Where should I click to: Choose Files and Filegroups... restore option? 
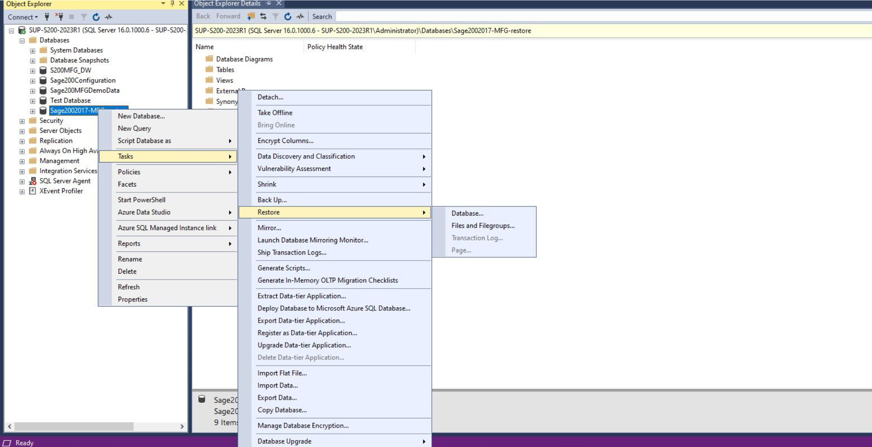coord(484,226)
